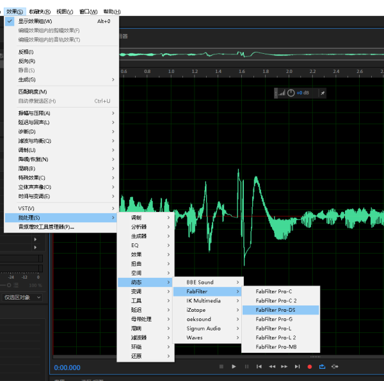The width and height of the screenshot is (384, 381).
Task: Open the 窗口 menu in menu bar
Action: (x=88, y=12)
